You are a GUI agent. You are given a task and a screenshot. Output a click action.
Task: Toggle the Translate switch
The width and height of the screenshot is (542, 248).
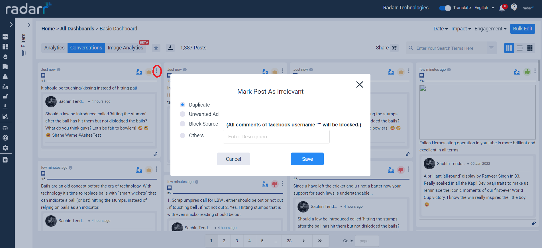click(x=445, y=8)
